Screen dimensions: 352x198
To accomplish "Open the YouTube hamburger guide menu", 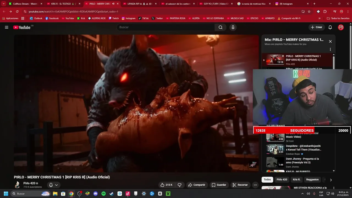I will [7, 27].
